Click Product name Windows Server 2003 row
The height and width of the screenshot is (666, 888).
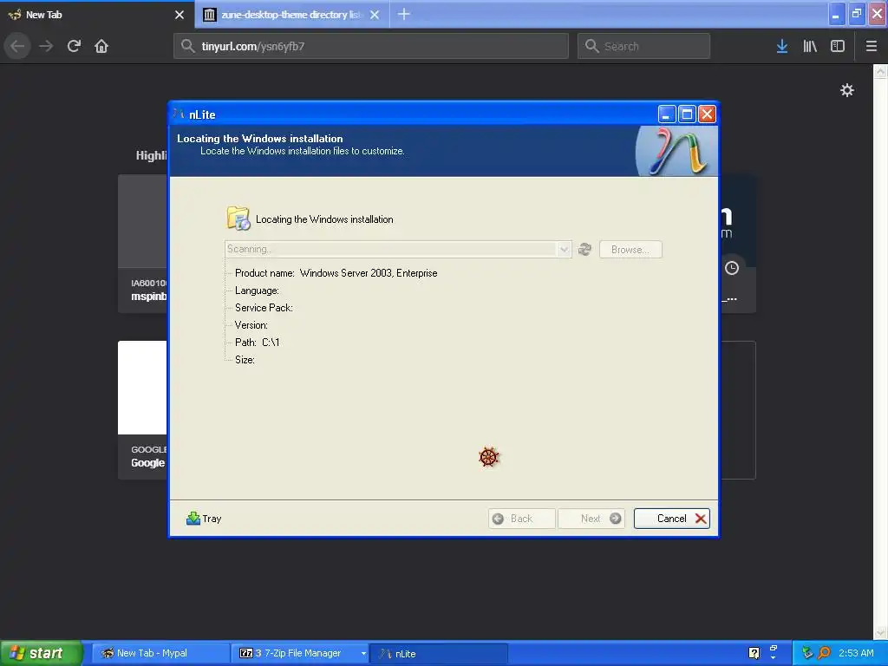click(x=336, y=273)
